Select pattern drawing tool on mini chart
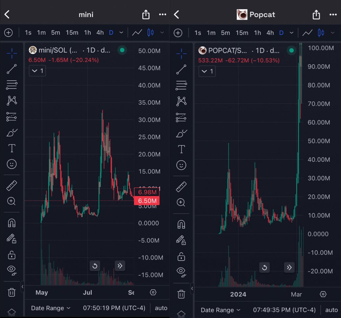This screenshot has height=318, width=341. coord(12,101)
